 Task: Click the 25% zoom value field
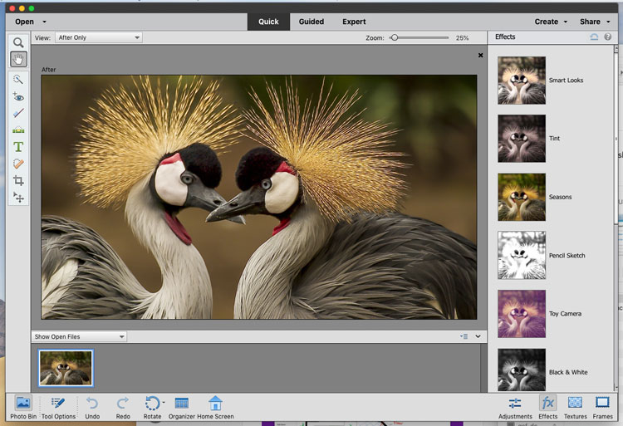tap(462, 38)
